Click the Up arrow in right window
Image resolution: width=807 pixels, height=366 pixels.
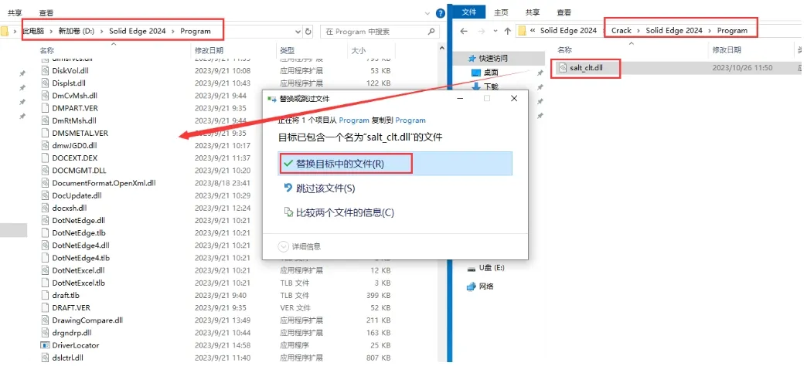pyautogui.click(x=507, y=32)
